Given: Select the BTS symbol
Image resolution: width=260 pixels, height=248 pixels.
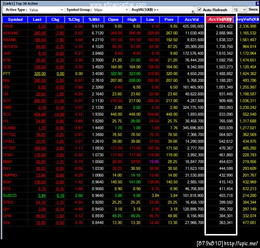Looking at the screenshot, I should coord(7,189).
